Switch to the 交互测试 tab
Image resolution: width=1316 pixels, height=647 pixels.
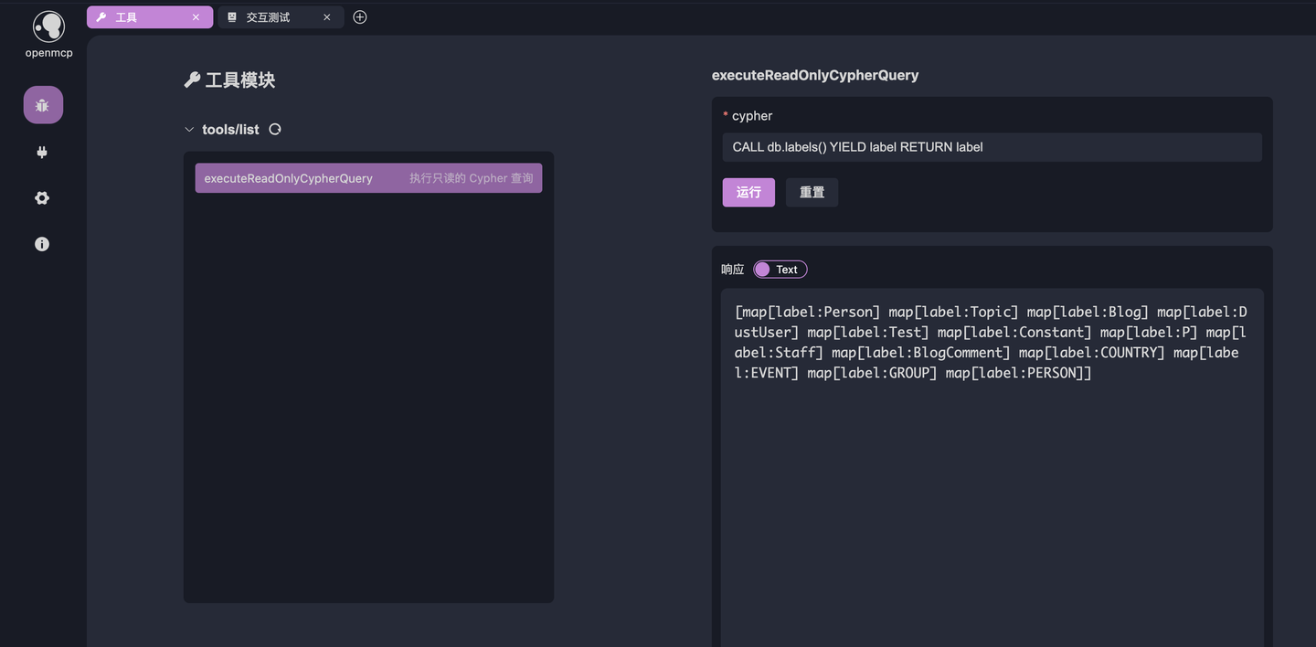pos(281,17)
